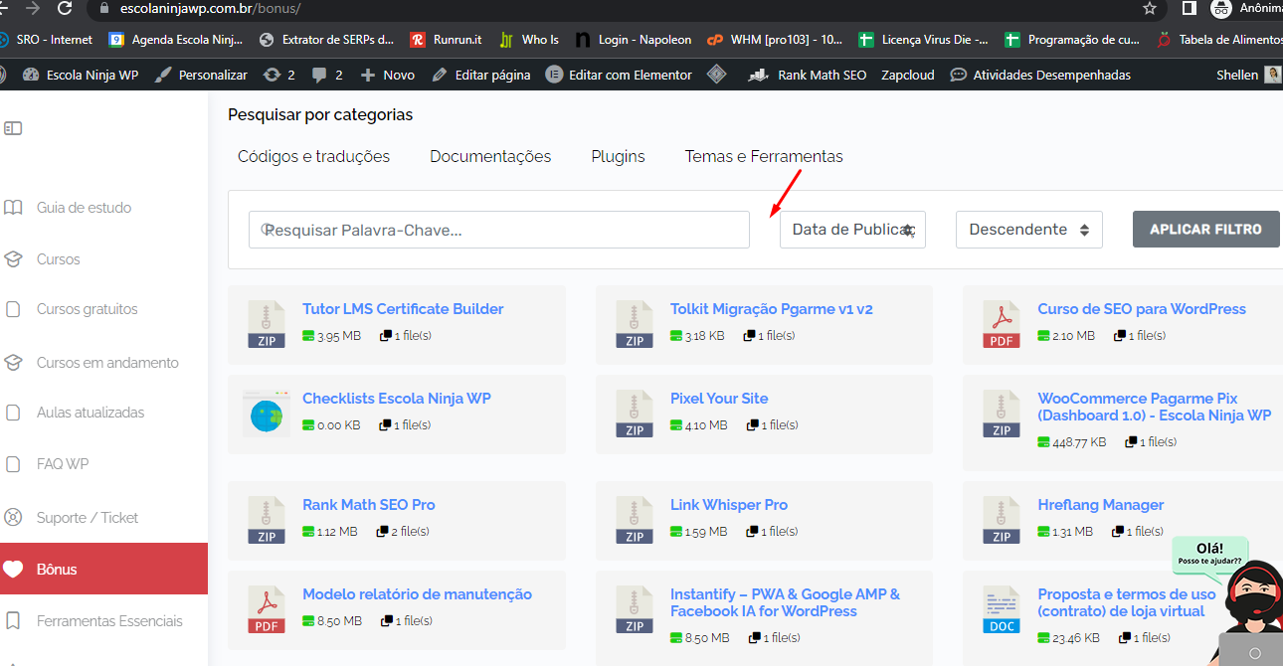This screenshot has height=666, width=1283.
Task: Select Plugins category
Action: pyautogui.click(x=618, y=156)
